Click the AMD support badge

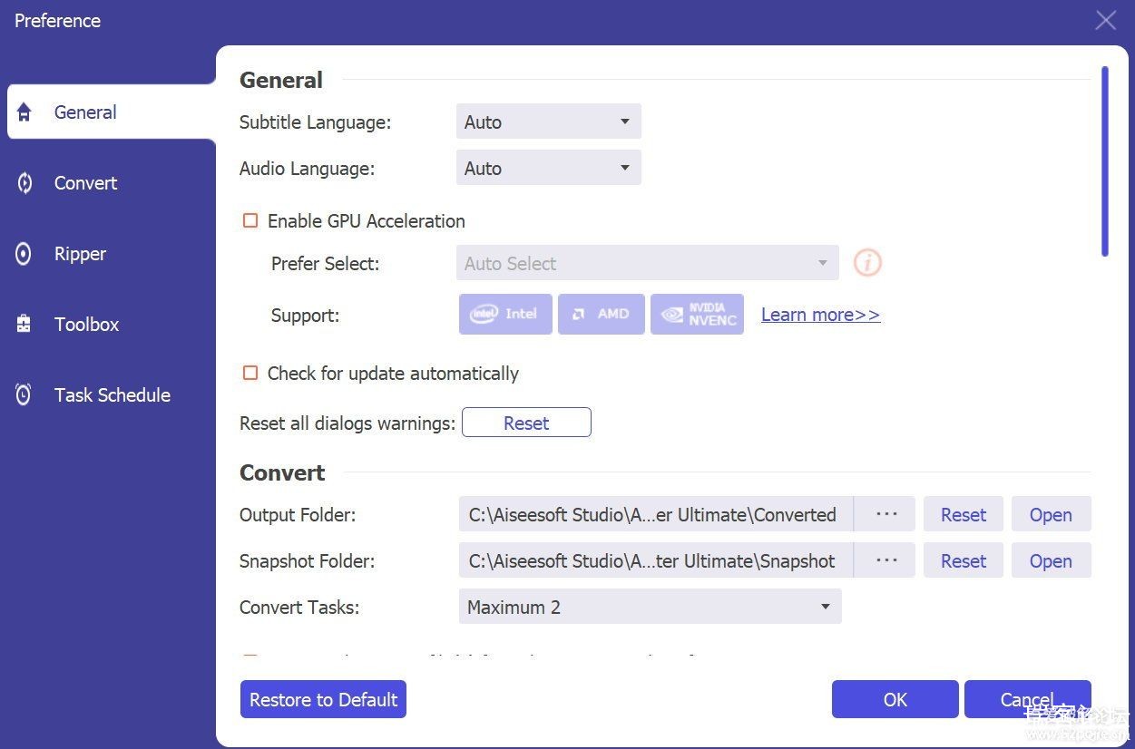[602, 314]
